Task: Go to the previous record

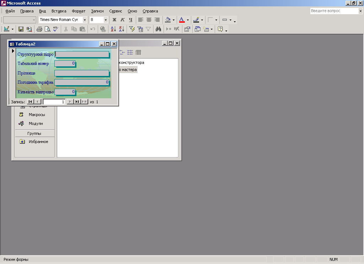Action: pos(37,101)
